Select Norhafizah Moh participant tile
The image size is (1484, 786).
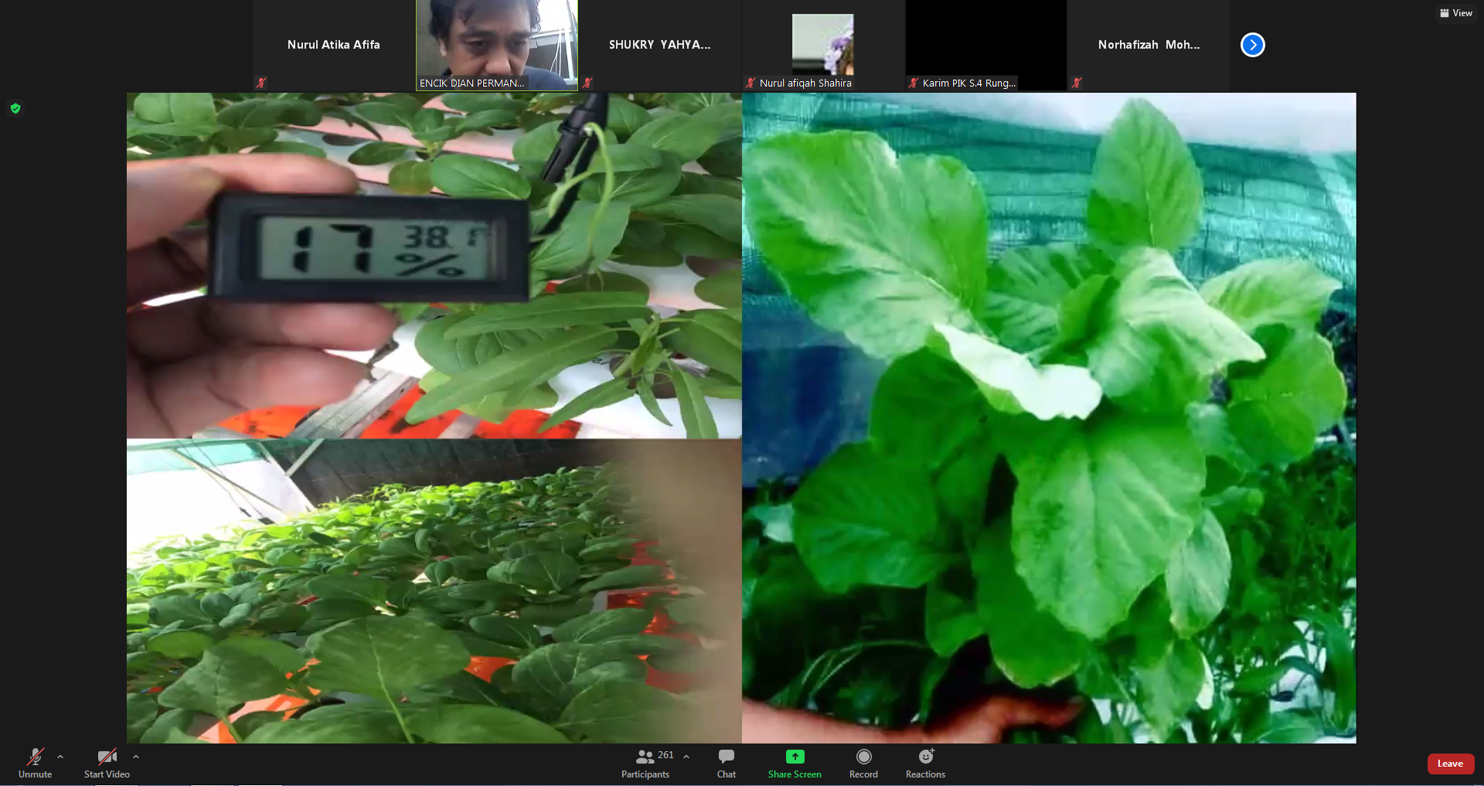pyautogui.click(x=1149, y=45)
